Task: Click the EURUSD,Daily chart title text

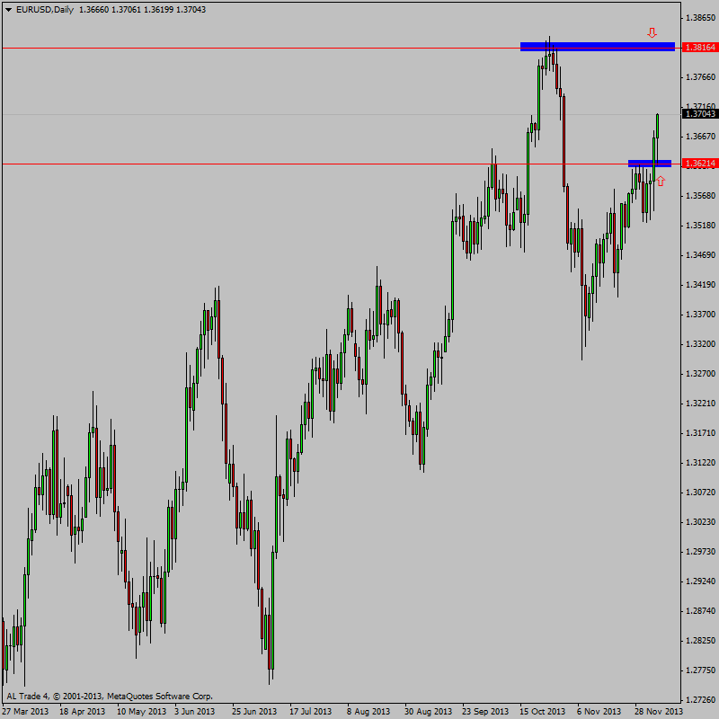Action: click(45, 9)
